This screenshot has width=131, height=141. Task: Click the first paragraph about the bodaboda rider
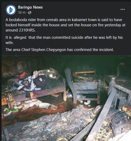click(65, 25)
